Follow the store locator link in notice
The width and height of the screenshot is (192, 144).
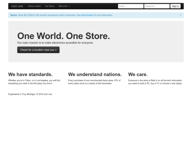click(87, 15)
